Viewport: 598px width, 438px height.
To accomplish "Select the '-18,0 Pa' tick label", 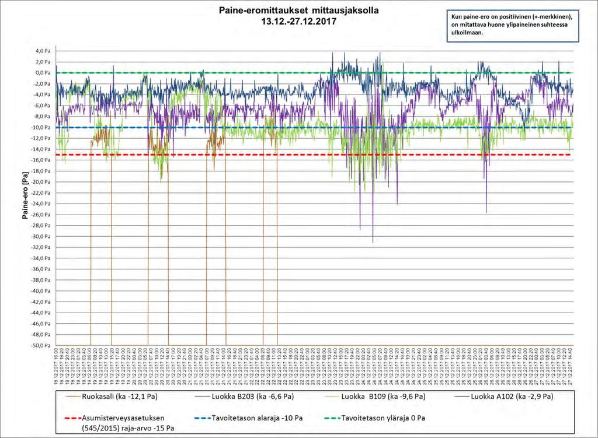I will click(x=40, y=171).
